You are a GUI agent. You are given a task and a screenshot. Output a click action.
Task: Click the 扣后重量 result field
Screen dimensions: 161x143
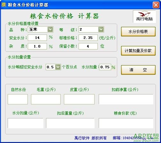[x=70, y=123]
